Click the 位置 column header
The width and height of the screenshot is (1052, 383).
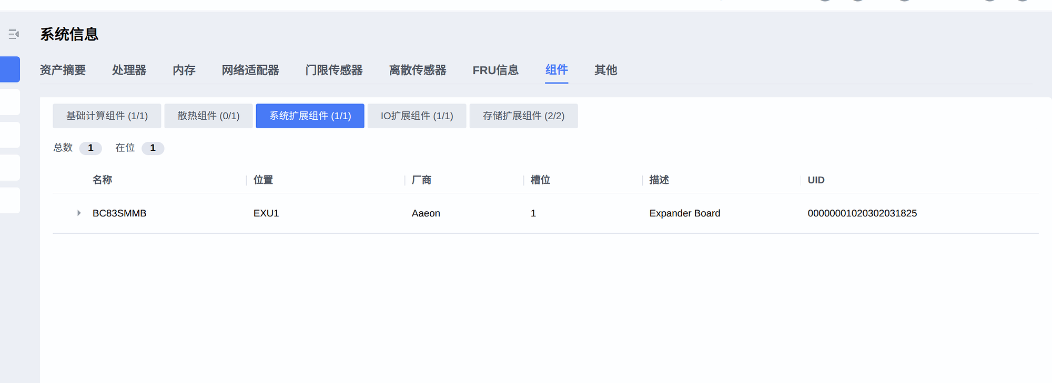[x=263, y=180]
